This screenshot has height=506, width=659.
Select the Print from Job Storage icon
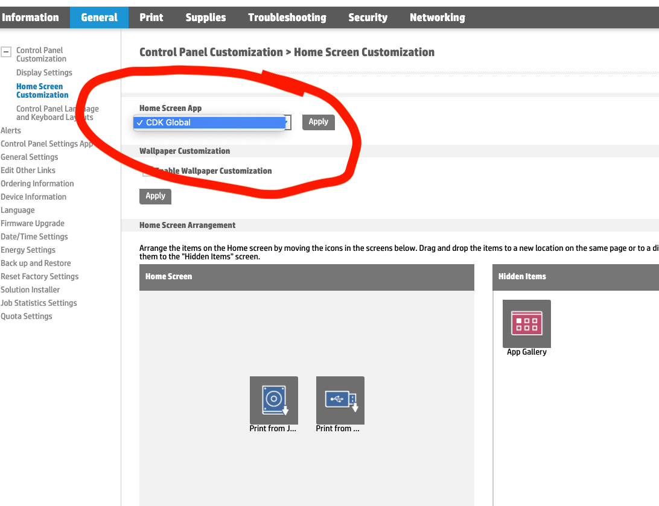click(273, 400)
